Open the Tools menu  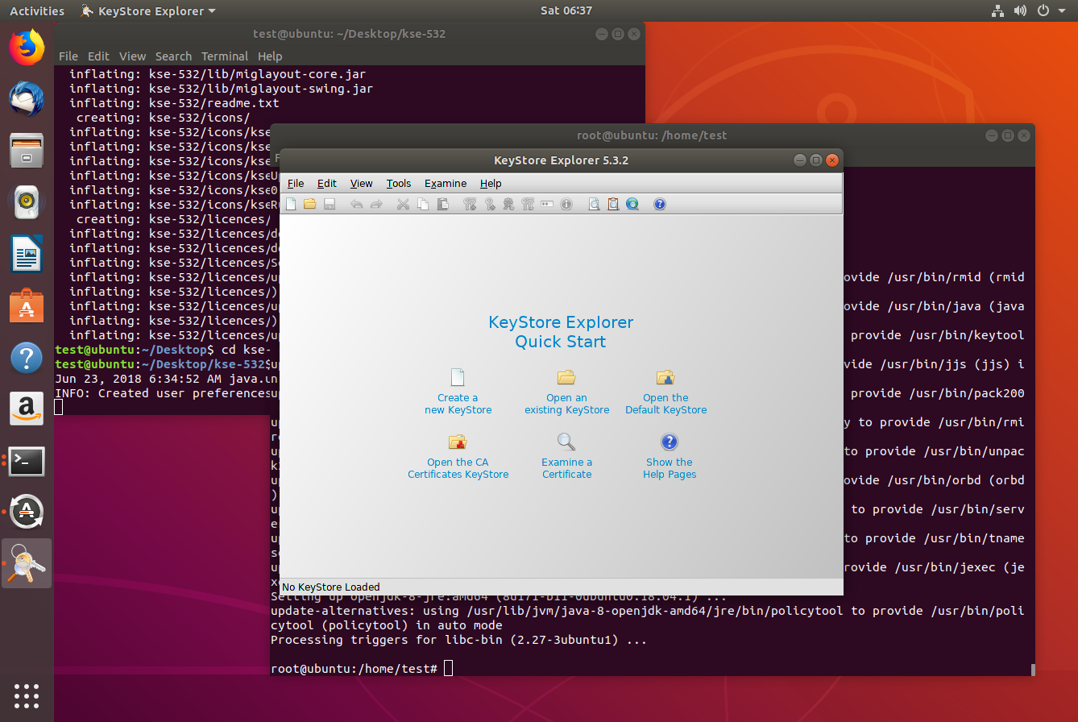tap(399, 183)
